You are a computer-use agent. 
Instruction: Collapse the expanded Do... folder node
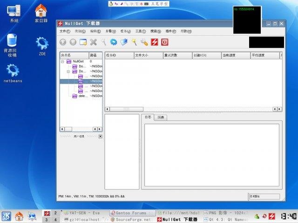68,72
